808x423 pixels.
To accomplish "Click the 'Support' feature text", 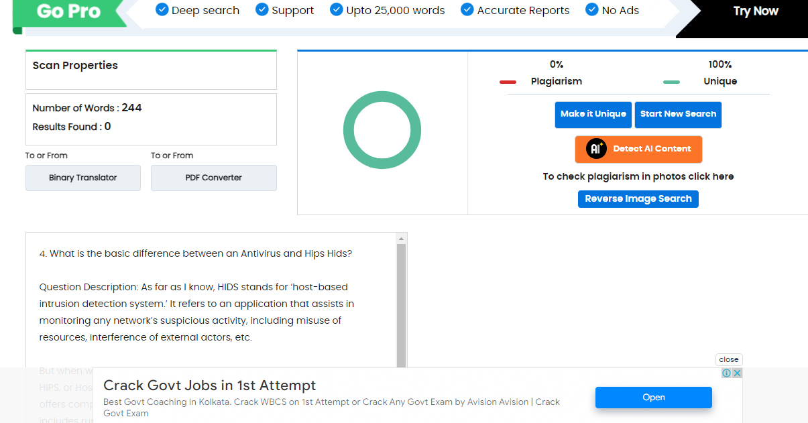I will tap(293, 11).
